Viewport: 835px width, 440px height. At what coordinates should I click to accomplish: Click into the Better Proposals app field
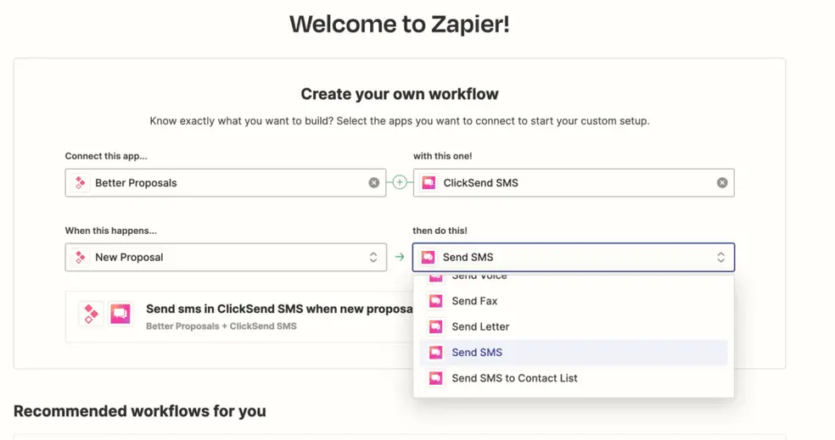coord(226,182)
